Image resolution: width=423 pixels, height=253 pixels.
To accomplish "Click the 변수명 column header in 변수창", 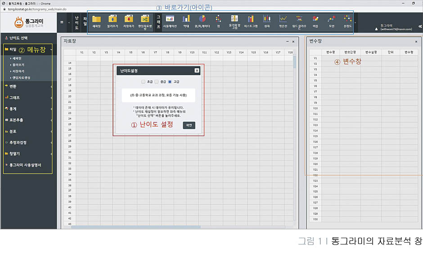I will coord(330,52).
